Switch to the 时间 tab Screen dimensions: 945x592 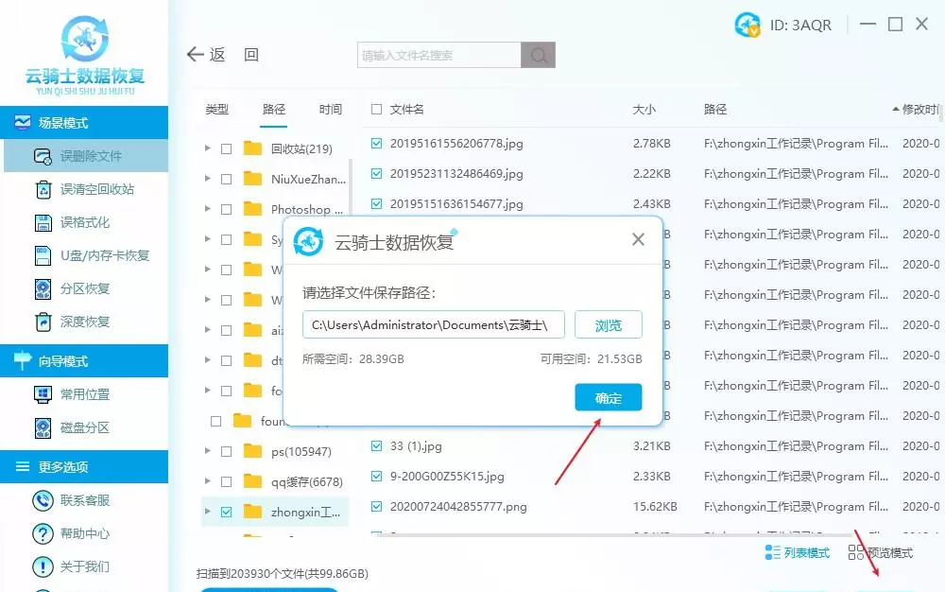pos(330,110)
